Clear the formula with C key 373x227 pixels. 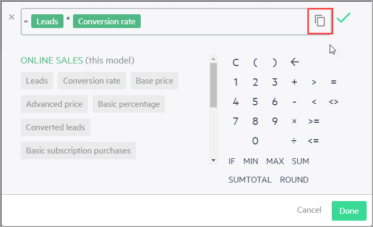(235, 62)
